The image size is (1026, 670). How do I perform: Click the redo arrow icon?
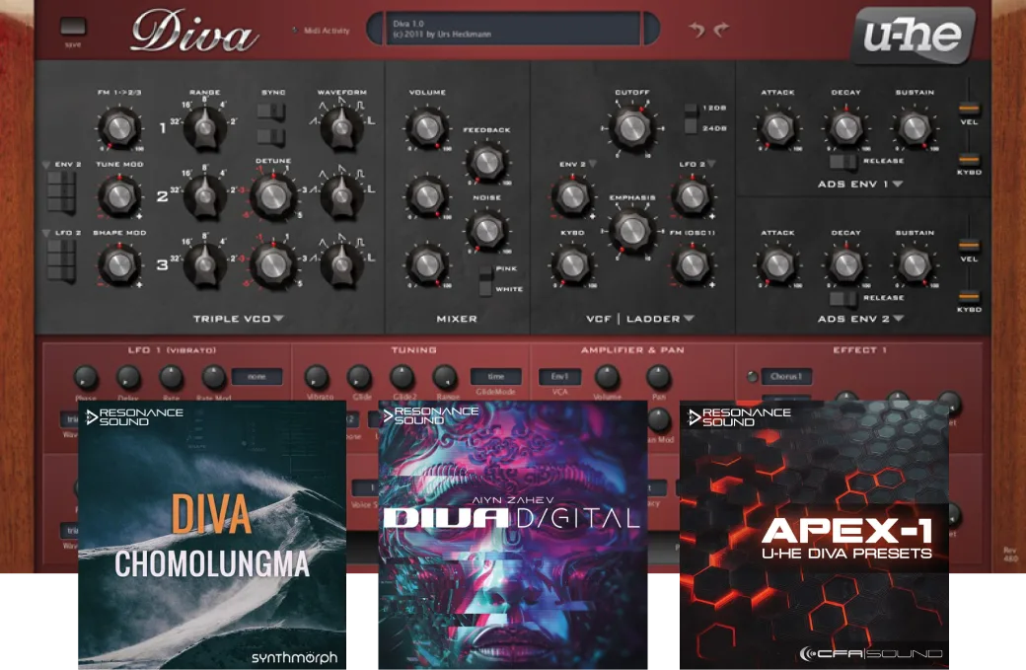721,30
